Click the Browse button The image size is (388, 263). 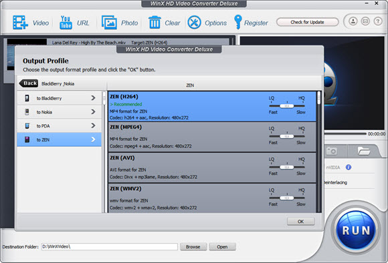[193, 247]
